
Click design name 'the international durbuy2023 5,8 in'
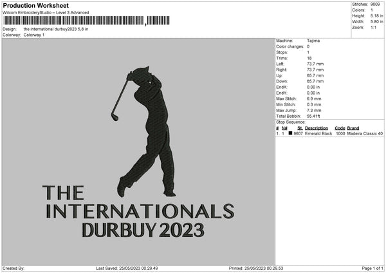pos(56,29)
